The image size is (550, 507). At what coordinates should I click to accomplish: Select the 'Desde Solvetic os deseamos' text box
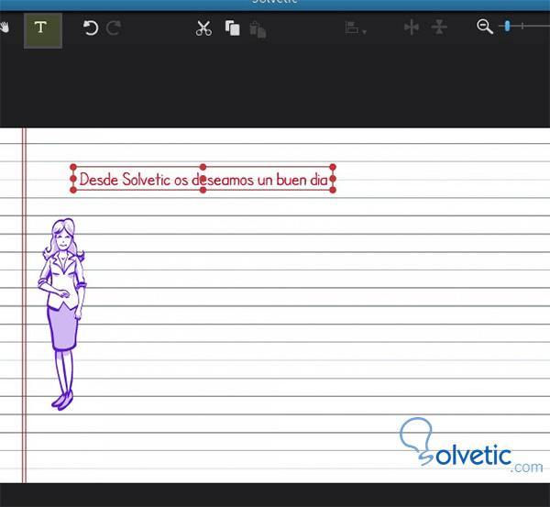tap(203, 179)
